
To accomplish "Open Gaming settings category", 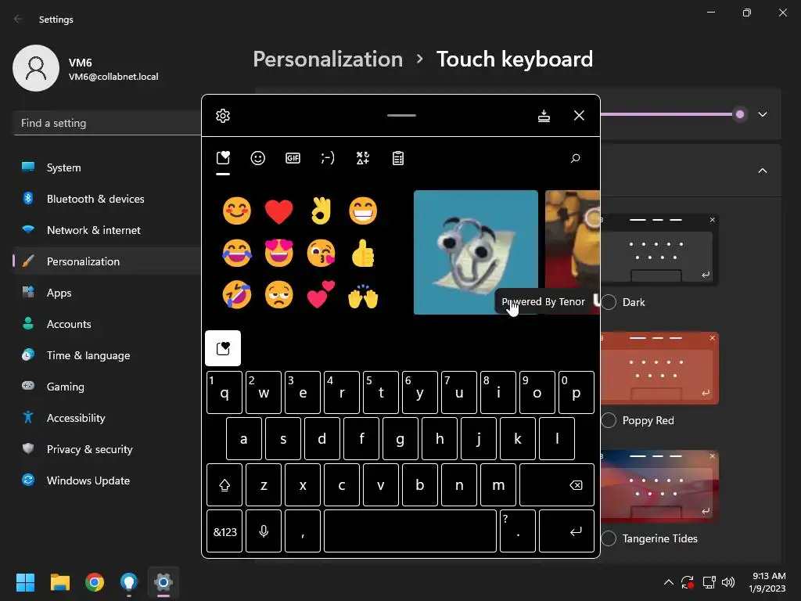I will (107, 387).
